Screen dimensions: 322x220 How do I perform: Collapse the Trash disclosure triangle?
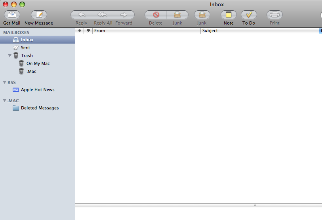[x=10, y=55]
